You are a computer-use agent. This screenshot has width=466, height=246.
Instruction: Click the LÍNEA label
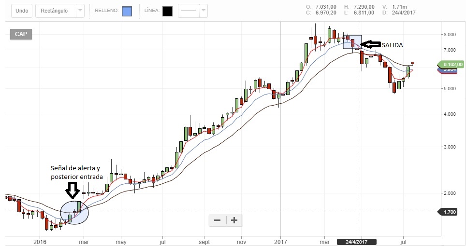point(152,11)
